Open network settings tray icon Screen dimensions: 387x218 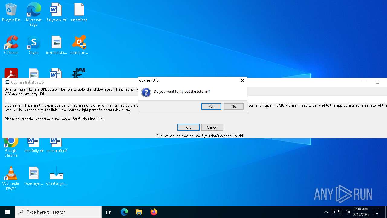point(341,212)
